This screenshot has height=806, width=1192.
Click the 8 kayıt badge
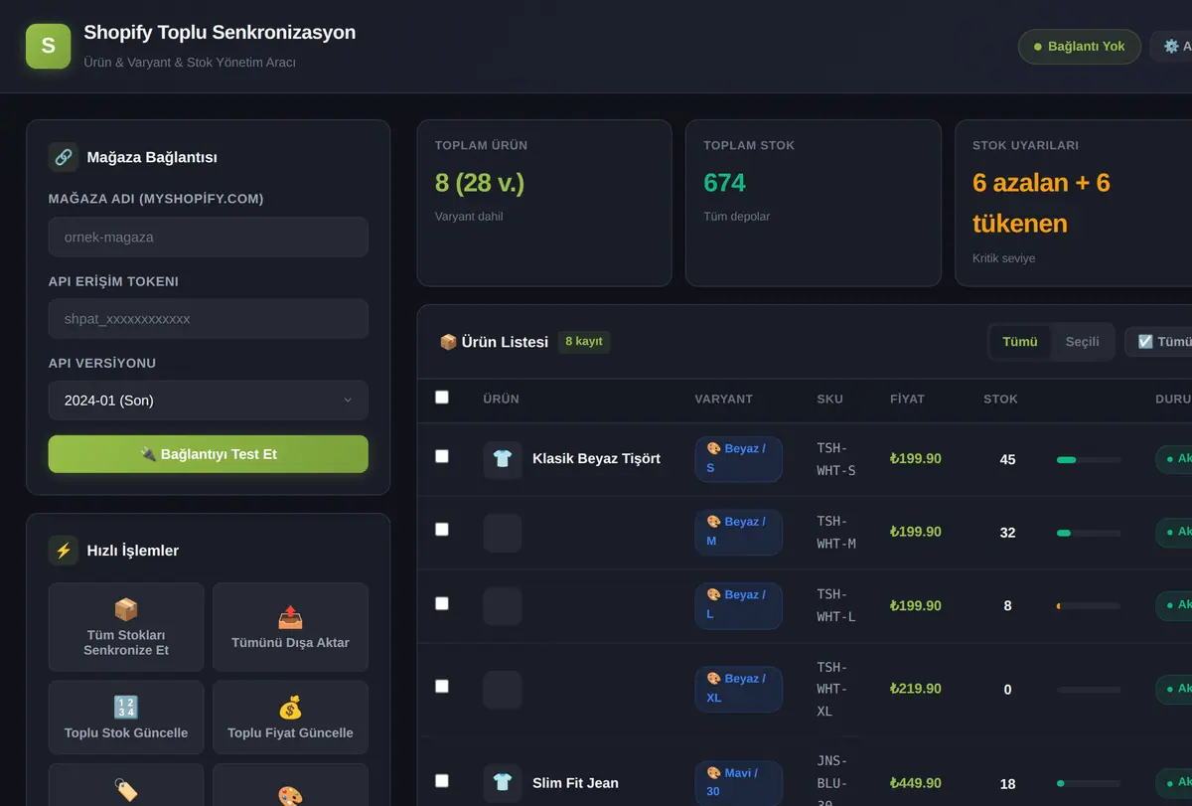(x=584, y=342)
